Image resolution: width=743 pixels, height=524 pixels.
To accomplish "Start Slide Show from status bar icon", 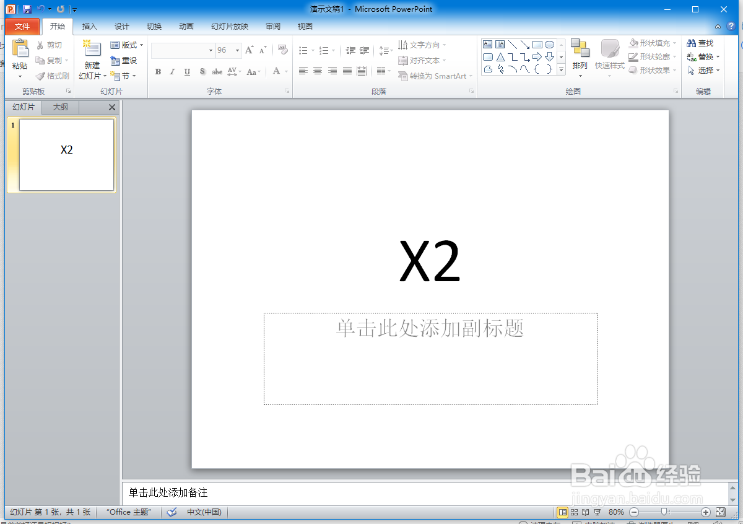I will pyautogui.click(x=597, y=512).
